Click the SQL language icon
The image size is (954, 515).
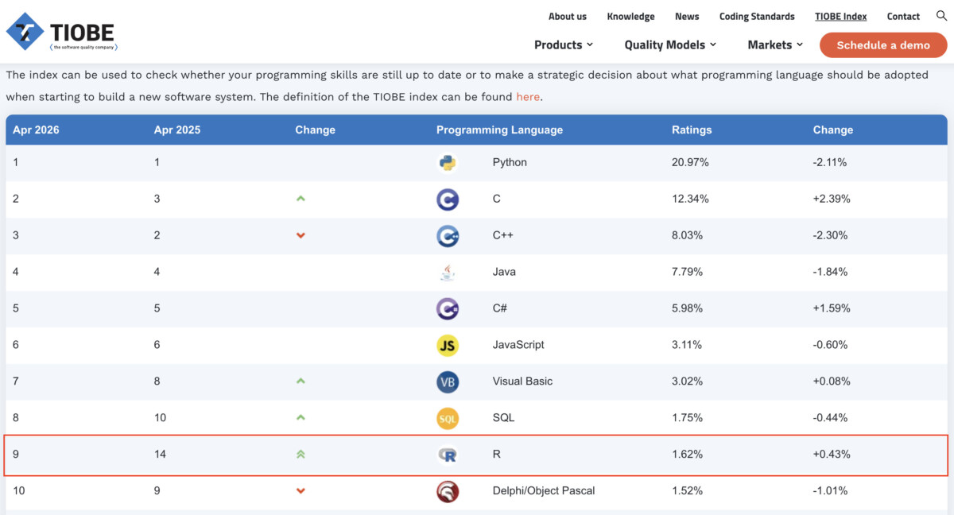pyautogui.click(x=448, y=418)
